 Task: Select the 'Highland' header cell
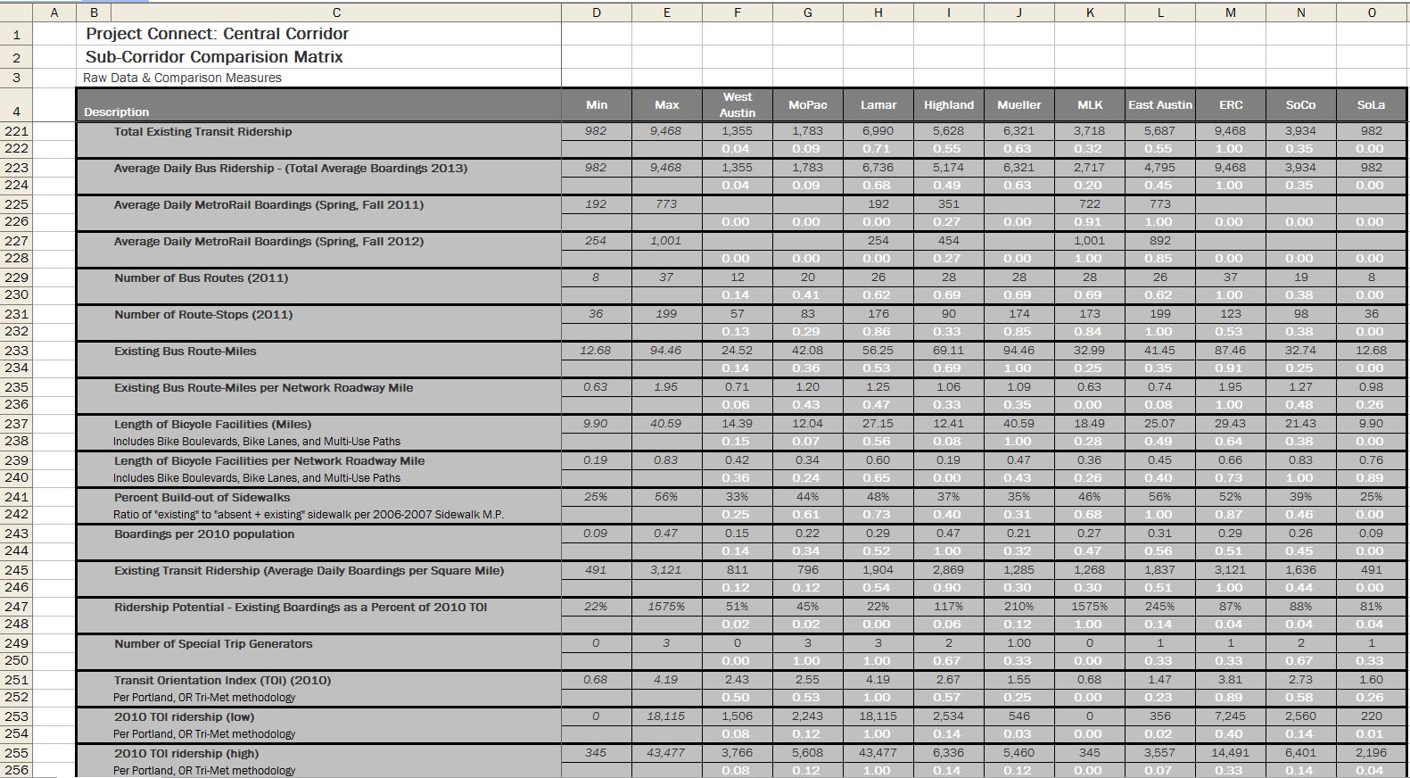point(948,104)
